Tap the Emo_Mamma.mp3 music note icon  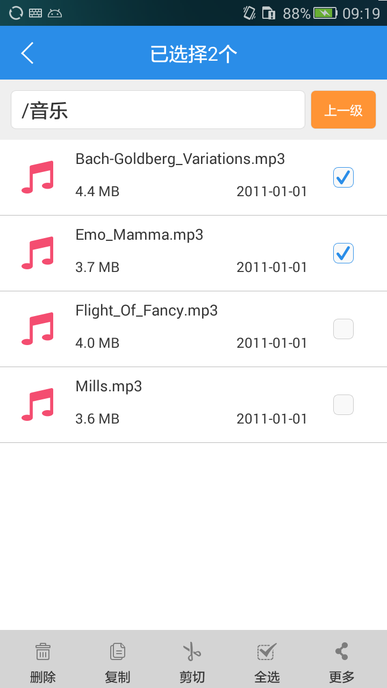pyautogui.click(x=38, y=253)
